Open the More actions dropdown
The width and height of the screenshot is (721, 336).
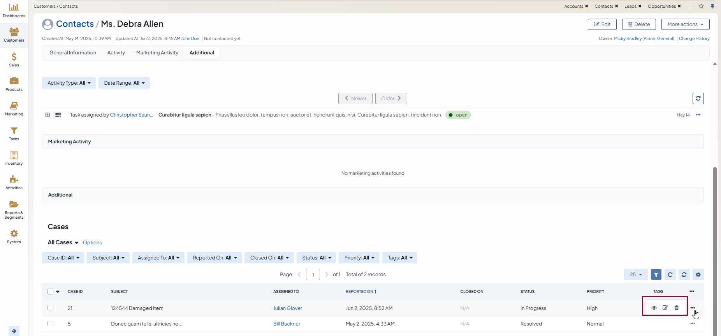pyautogui.click(x=685, y=24)
